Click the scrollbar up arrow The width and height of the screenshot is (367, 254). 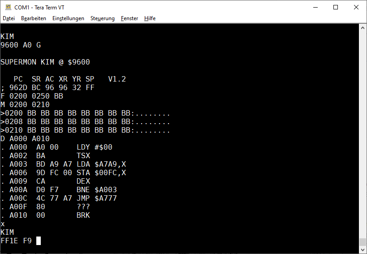(363, 28)
